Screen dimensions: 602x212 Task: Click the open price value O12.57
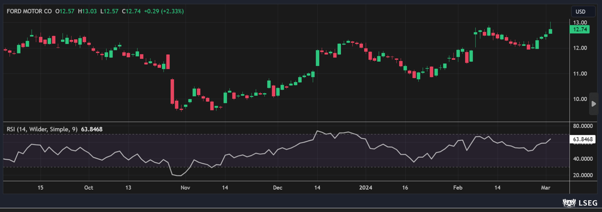65,11
